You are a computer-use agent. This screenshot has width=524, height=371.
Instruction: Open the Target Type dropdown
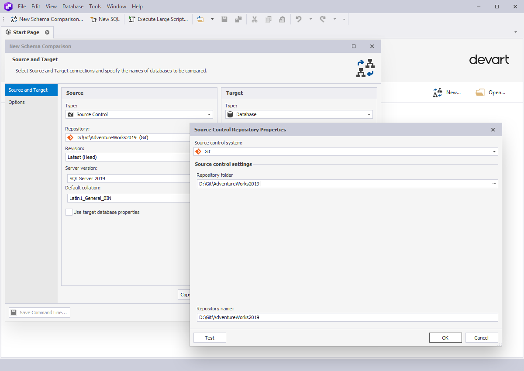[369, 114]
